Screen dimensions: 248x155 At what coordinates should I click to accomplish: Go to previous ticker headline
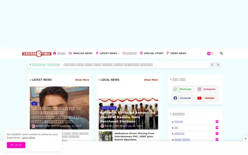(x=212, y=64)
